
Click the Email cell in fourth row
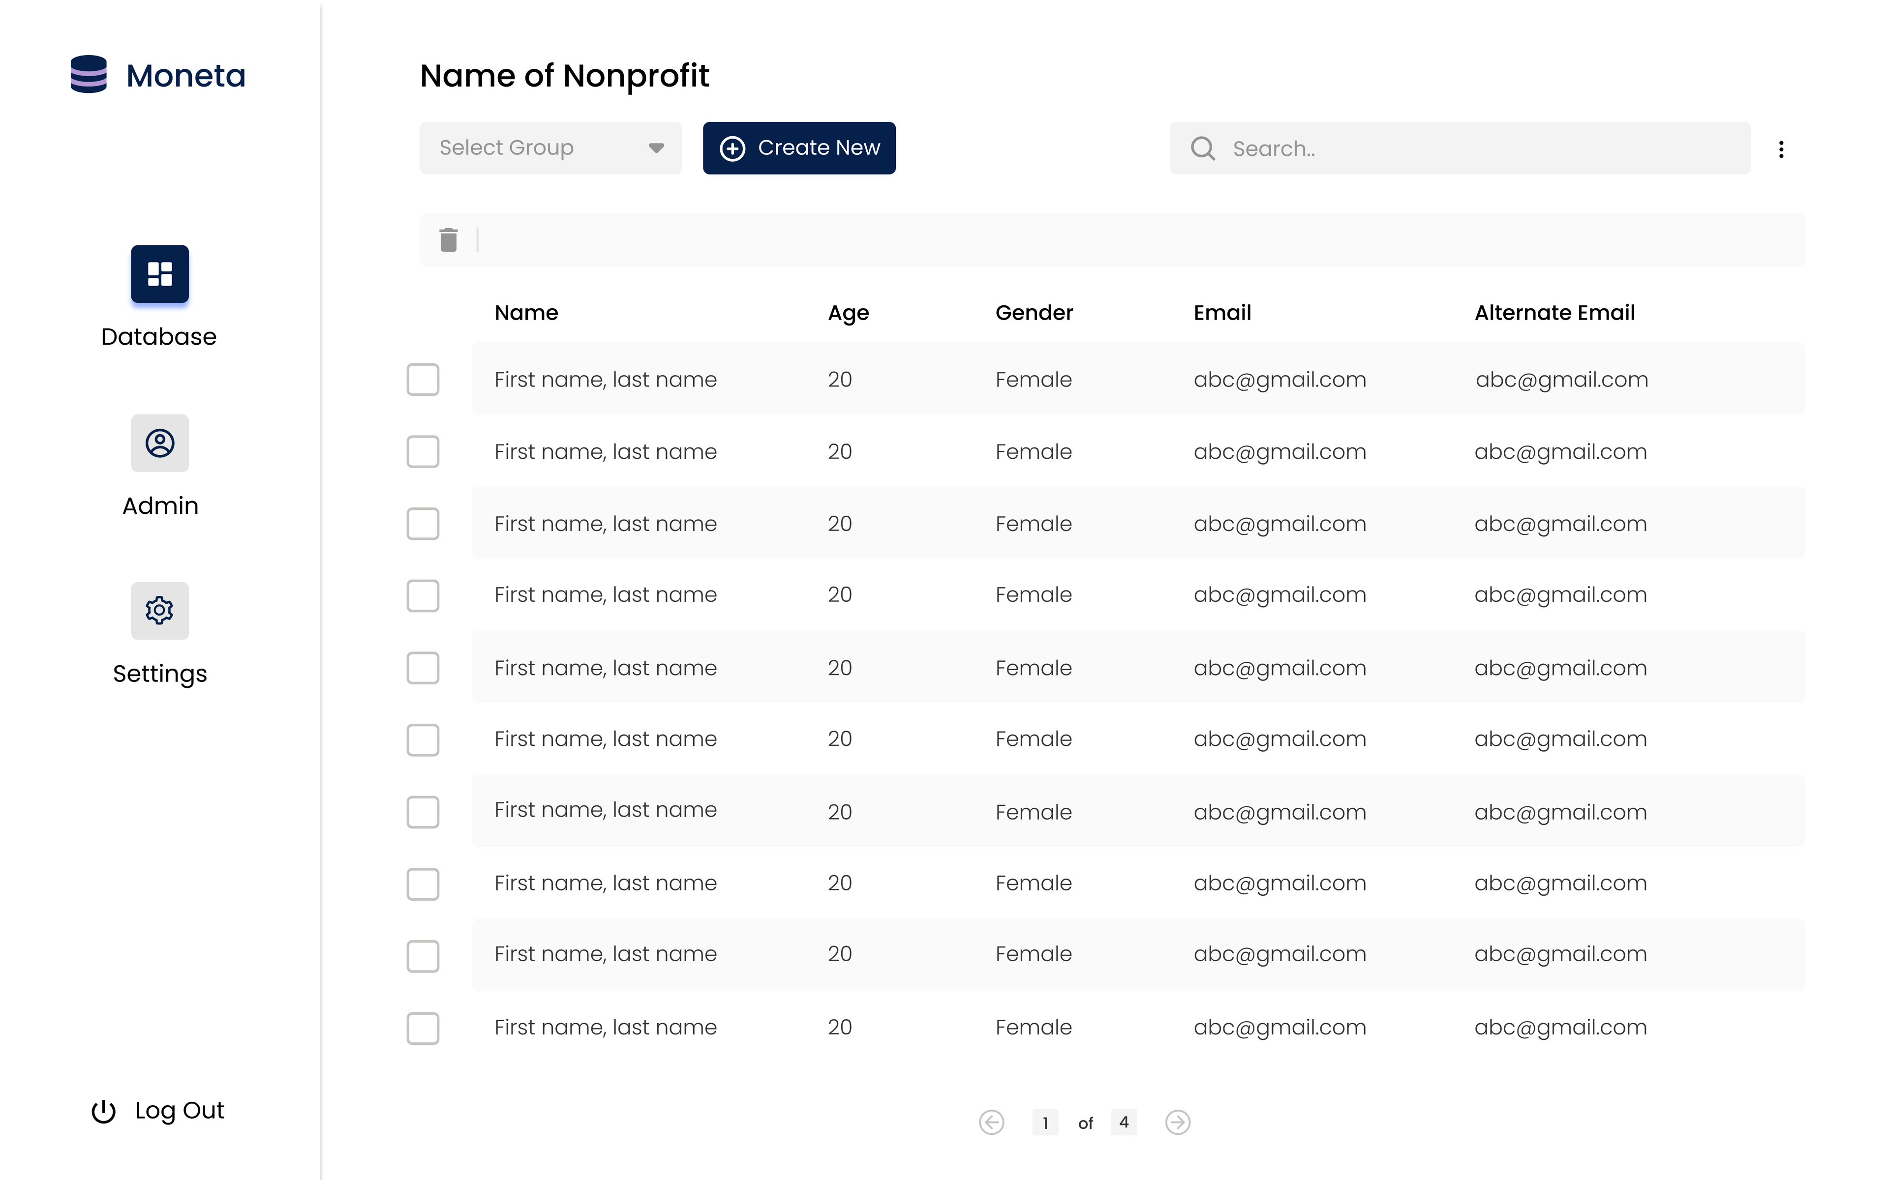pos(1280,595)
